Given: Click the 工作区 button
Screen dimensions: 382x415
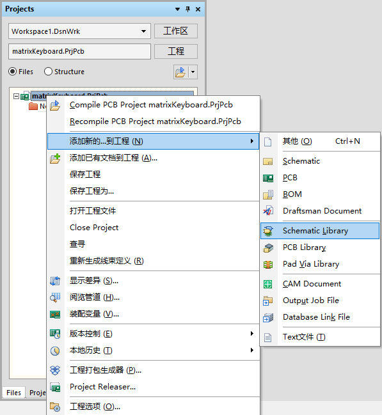Looking at the screenshot, I should point(175,31).
